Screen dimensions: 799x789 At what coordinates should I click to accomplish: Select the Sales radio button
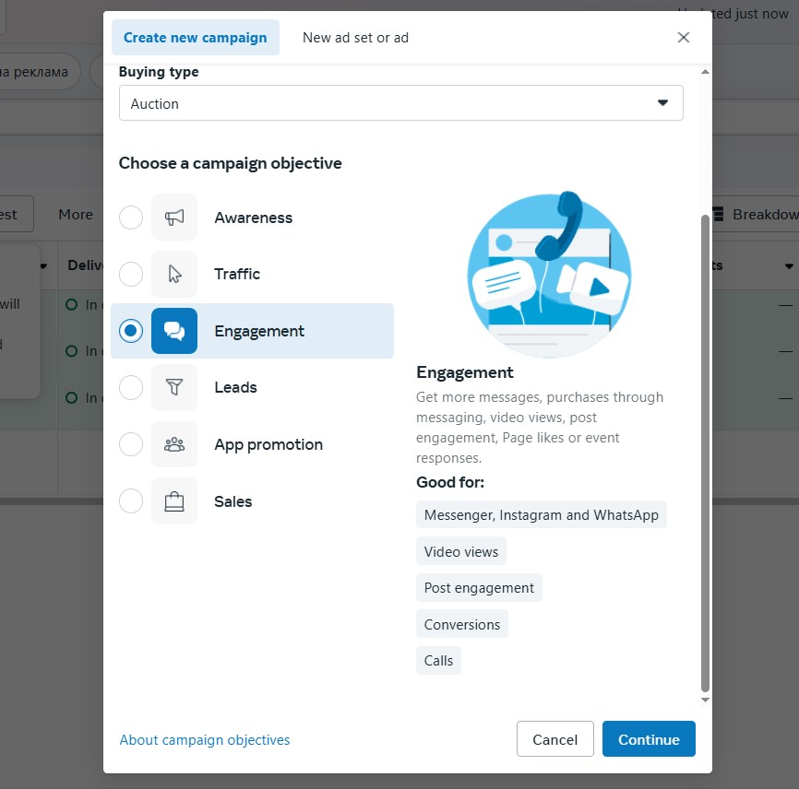pos(131,500)
